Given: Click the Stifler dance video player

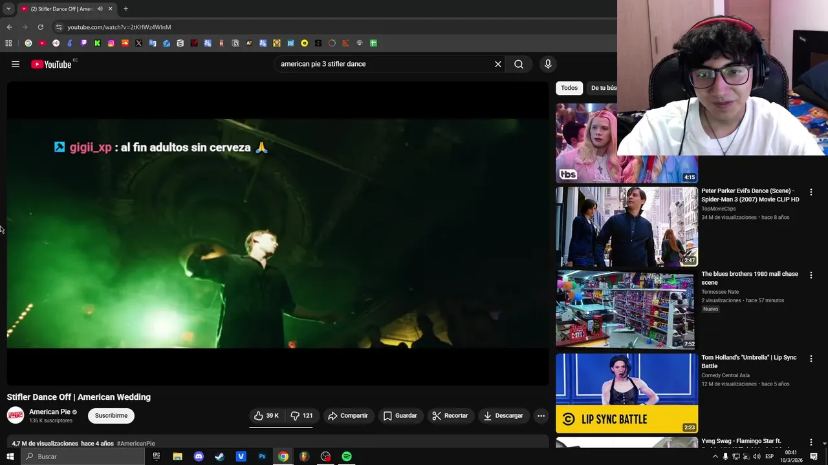Looking at the screenshot, I should coord(278,234).
